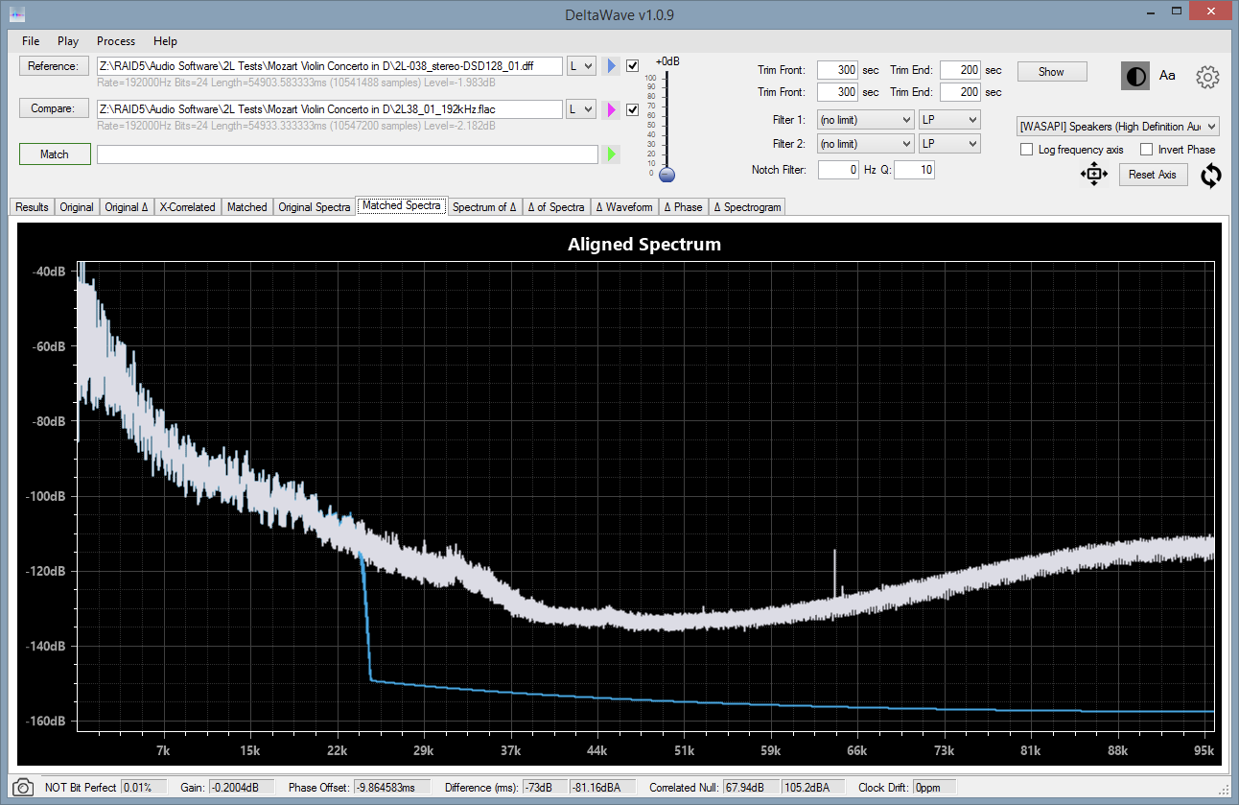The width and height of the screenshot is (1239, 805).
Task: Click the pan/move axis arrows icon
Action: pos(1093,175)
